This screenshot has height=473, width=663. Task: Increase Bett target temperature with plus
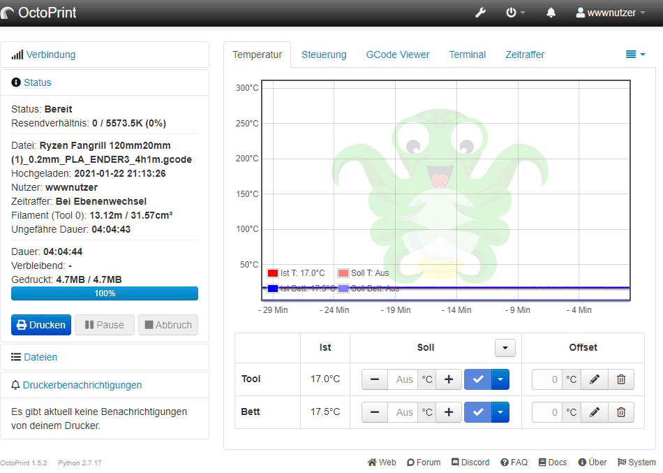pyautogui.click(x=449, y=412)
